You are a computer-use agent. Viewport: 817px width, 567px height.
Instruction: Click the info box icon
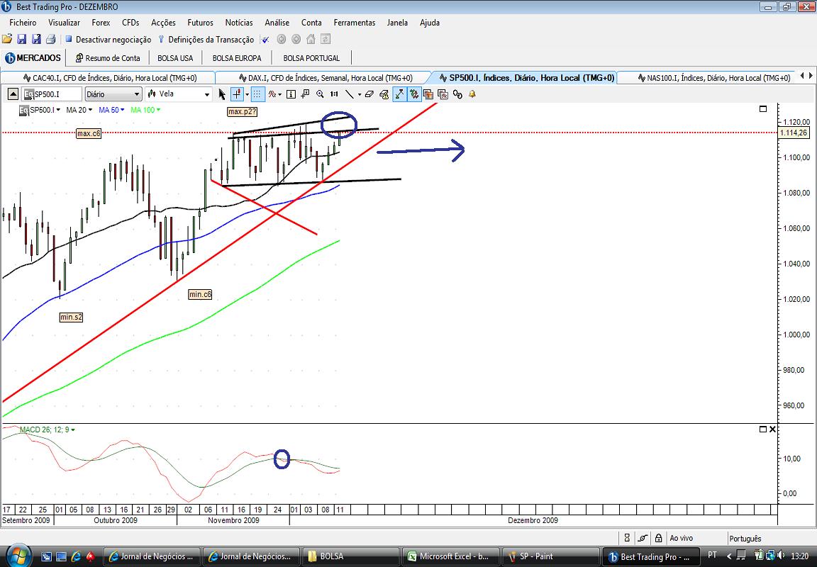pyautogui.click(x=291, y=94)
